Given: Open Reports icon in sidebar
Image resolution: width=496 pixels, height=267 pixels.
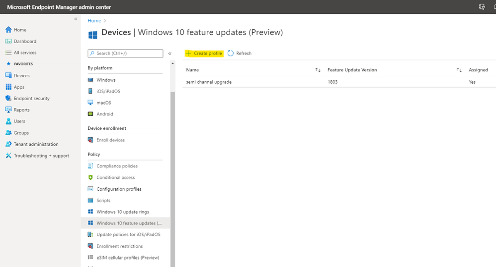Looking at the screenshot, I should [8, 109].
